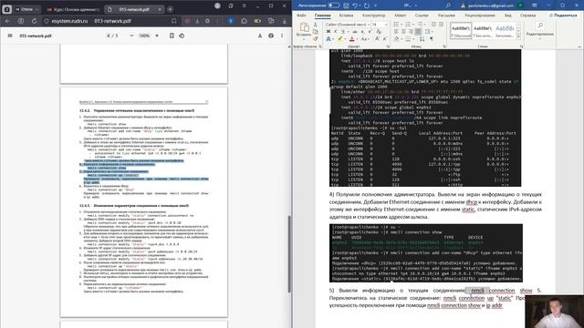The image size is (584, 328).
Task: Expand the styles gallery in Word
Action: click(x=518, y=36)
